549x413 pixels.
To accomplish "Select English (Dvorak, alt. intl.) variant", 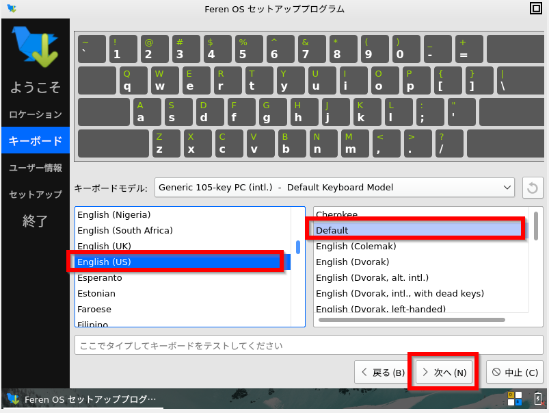I will [x=421, y=278].
